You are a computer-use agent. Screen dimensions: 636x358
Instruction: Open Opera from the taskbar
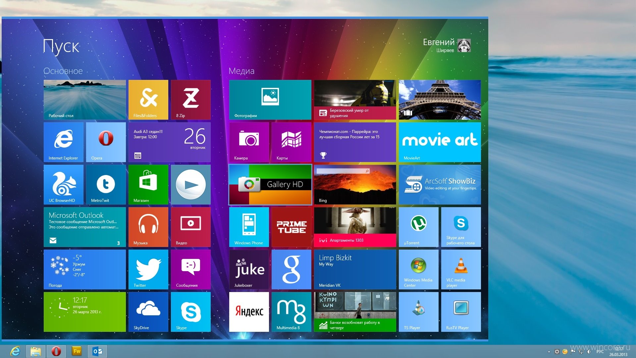[56, 351]
